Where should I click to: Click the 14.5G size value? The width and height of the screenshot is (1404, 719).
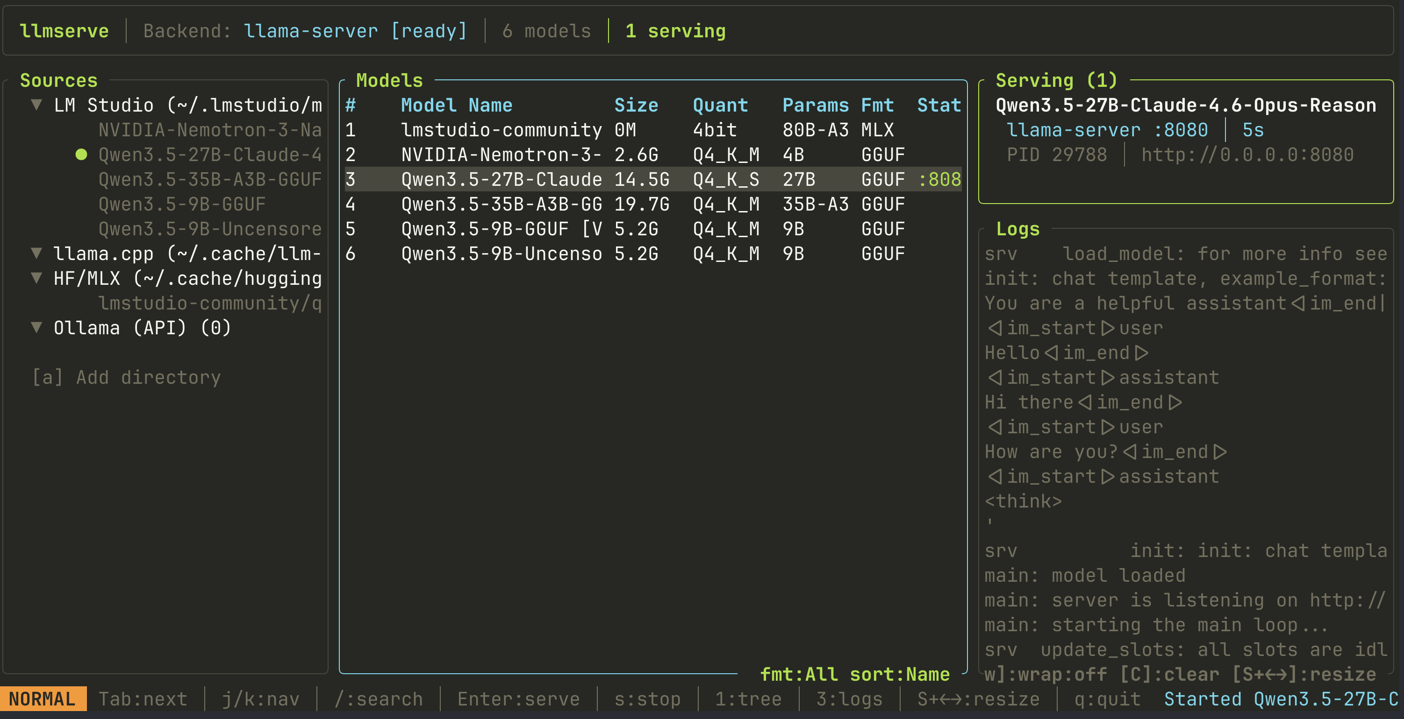click(x=642, y=179)
